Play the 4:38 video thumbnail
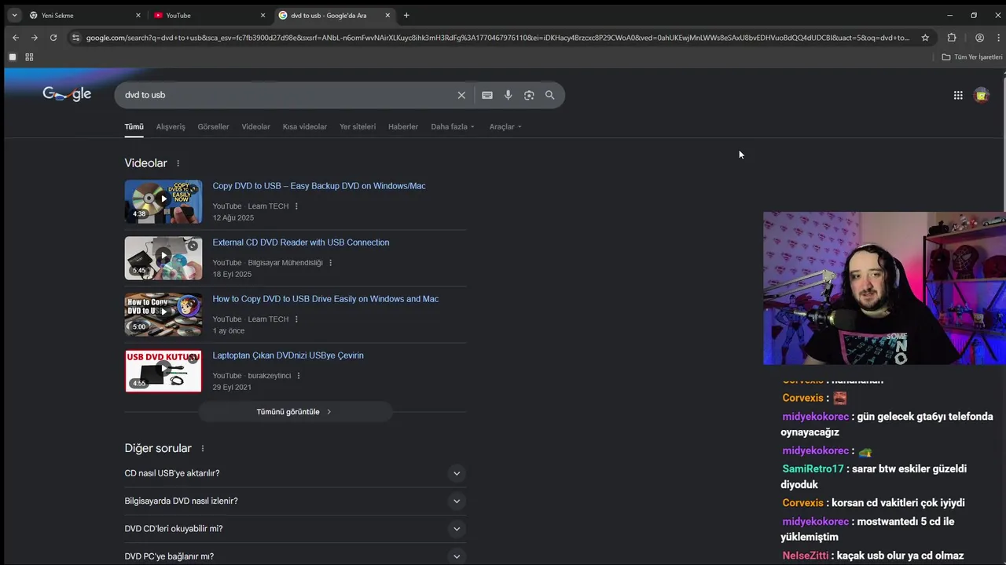This screenshot has width=1006, height=565. tap(163, 202)
